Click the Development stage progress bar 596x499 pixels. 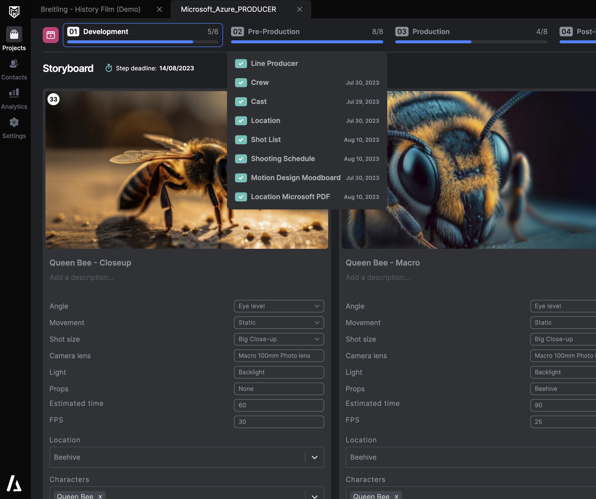point(143,42)
